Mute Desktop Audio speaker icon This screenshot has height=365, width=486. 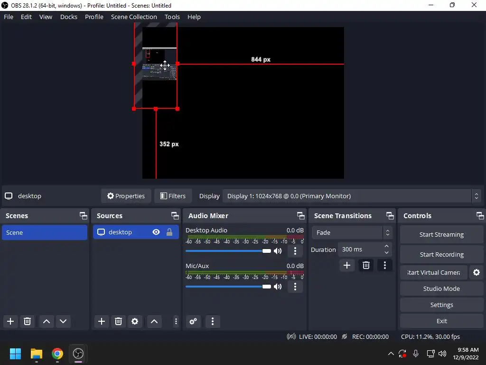tap(278, 251)
